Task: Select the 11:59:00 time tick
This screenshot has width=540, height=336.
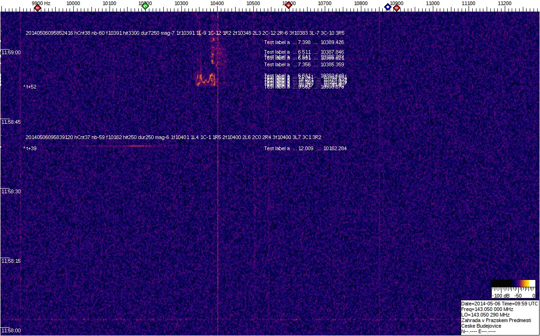Action: tap(11, 52)
